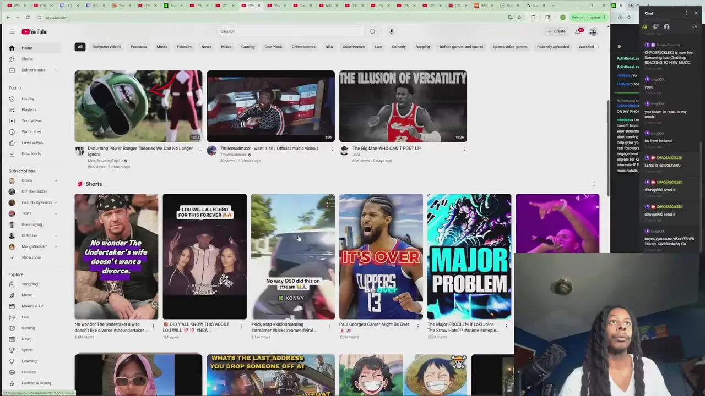This screenshot has height=396, width=705.
Task: Go to Subscriptions in sidebar
Action: (35, 70)
